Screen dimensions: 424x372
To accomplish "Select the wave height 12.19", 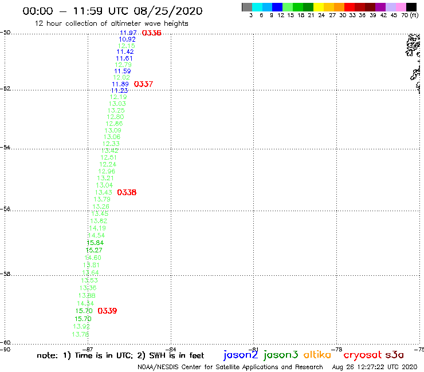I will click(119, 97).
